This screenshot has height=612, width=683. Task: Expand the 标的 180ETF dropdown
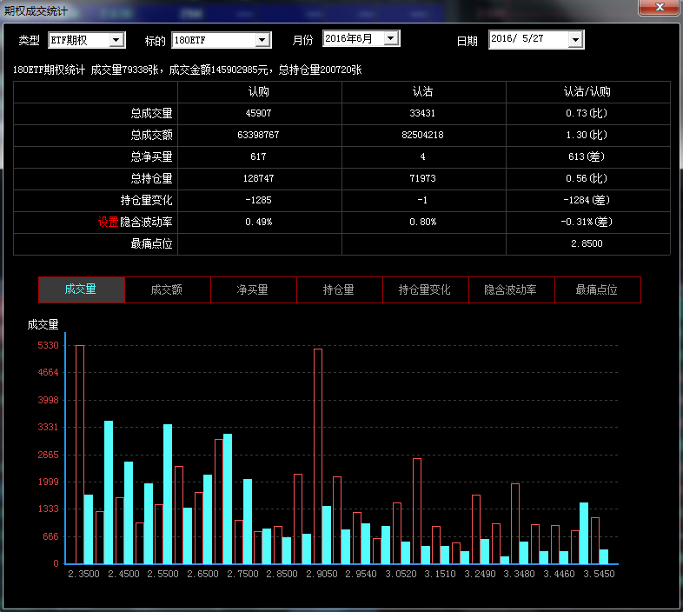pos(262,41)
